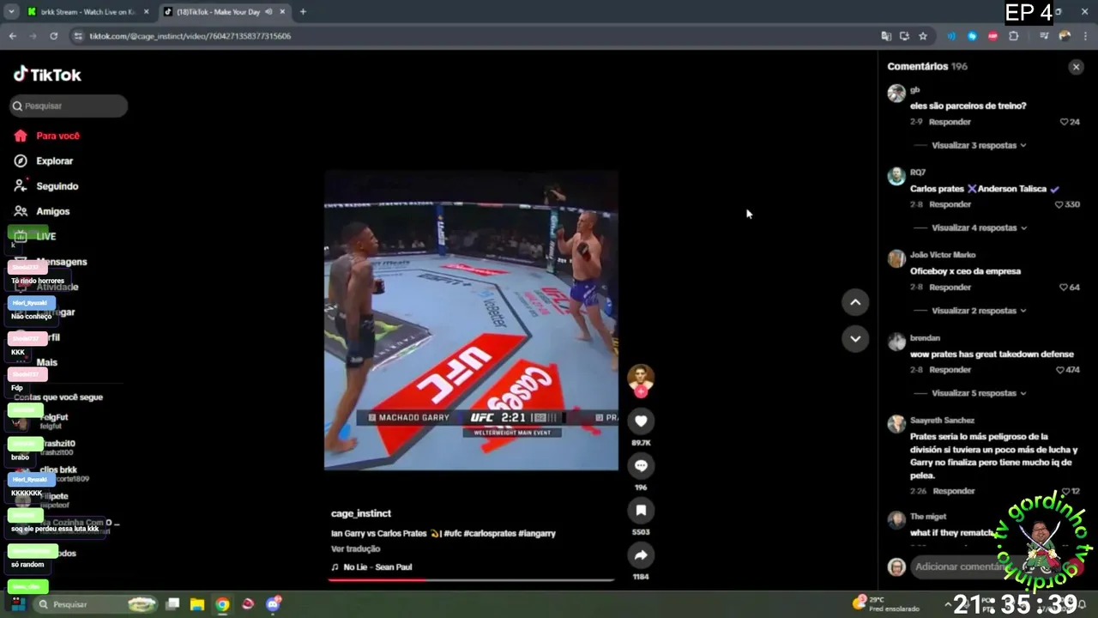Open Discord from taskbar

point(273,604)
